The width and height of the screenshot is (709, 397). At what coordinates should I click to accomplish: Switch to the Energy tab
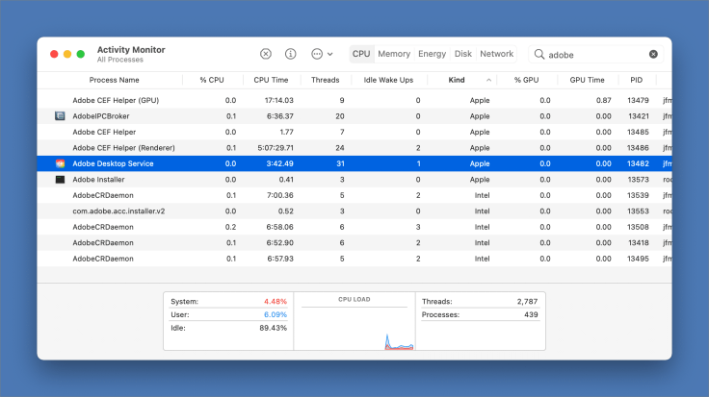coord(432,54)
